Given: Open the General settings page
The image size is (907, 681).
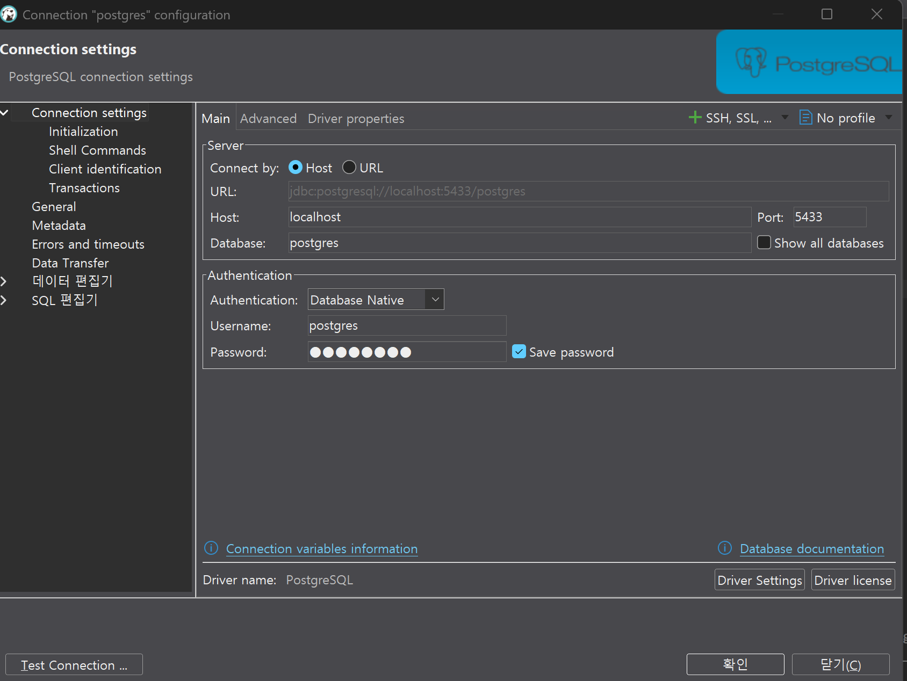Looking at the screenshot, I should point(54,207).
